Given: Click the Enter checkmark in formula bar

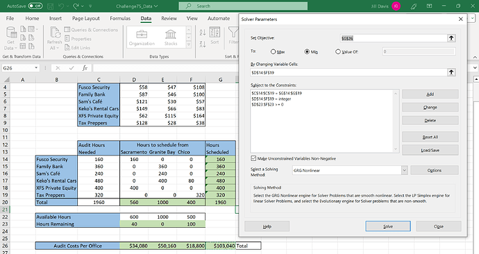Looking at the screenshot, I should [72, 68].
